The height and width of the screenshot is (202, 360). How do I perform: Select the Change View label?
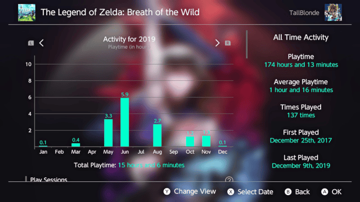pyautogui.click(x=195, y=191)
